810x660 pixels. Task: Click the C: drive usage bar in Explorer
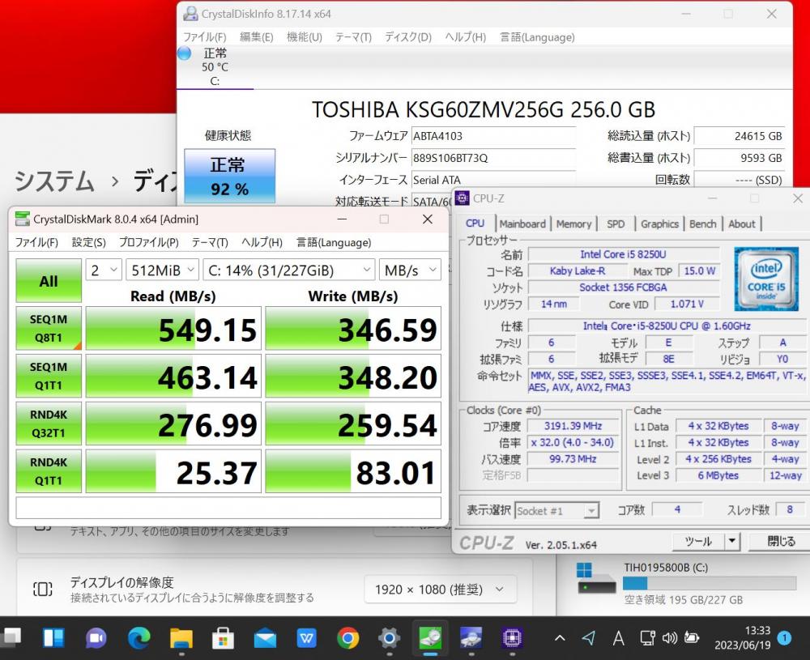tap(710, 584)
